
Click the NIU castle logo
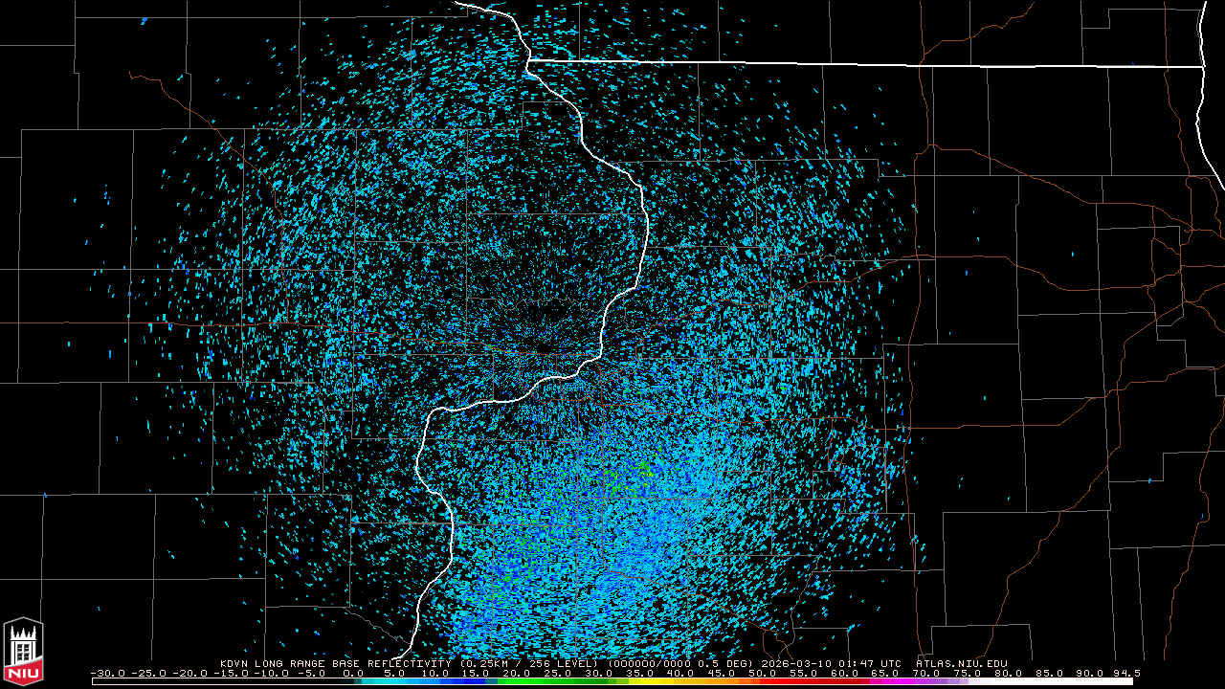23,652
